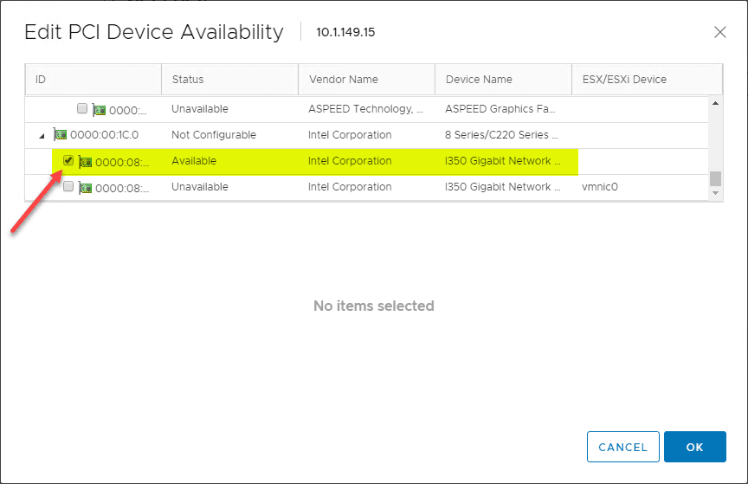Collapse the 0000:00:1C.0 tree node
The height and width of the screenshot is (484, 748).
pyautogui.click(x=40, y=135)
